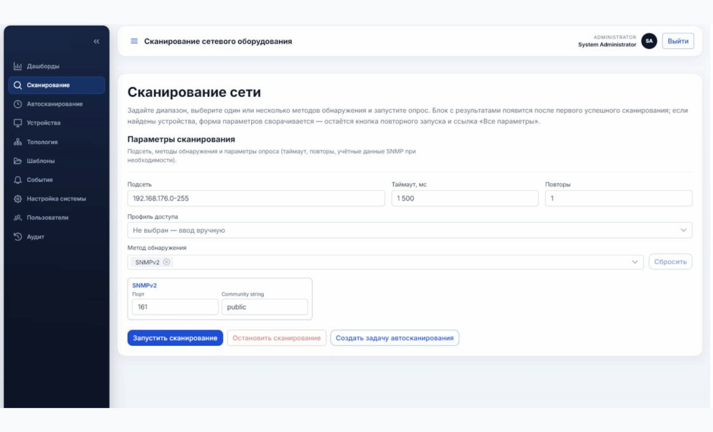Click the Сканирование сети heading
This screenshot has width=713, height=432.
pyautogui.click(x=194, y=92)
